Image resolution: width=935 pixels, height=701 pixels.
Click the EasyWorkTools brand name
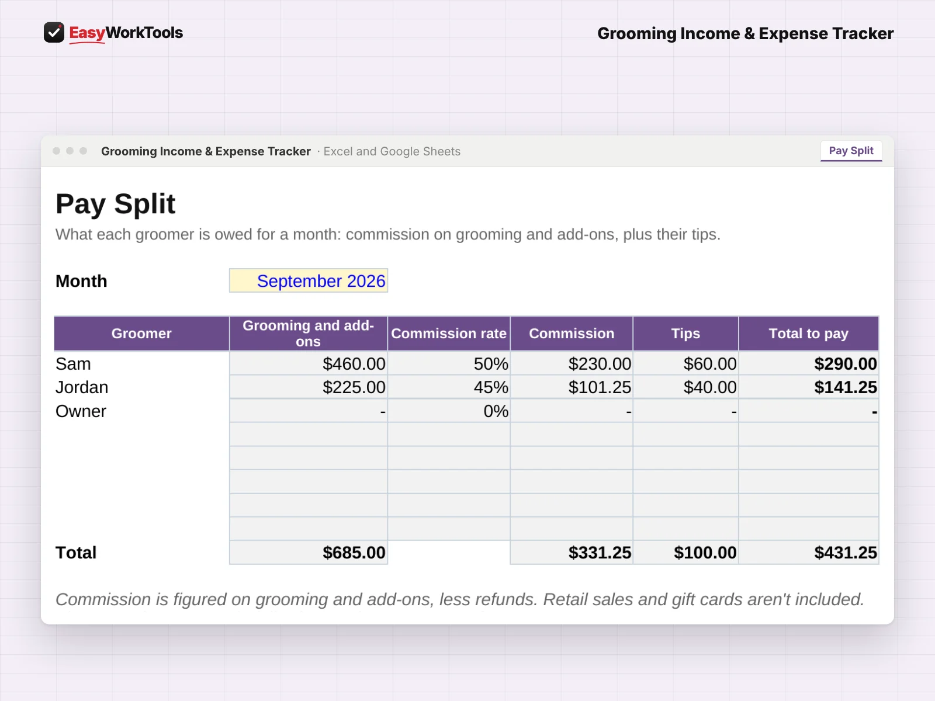(x=126, y=33)
